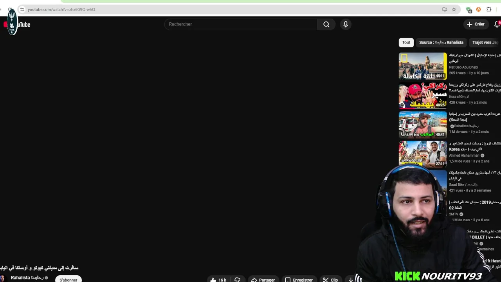Click the install app icon in address bar
The image size is (501, 282).
(445, 9)
